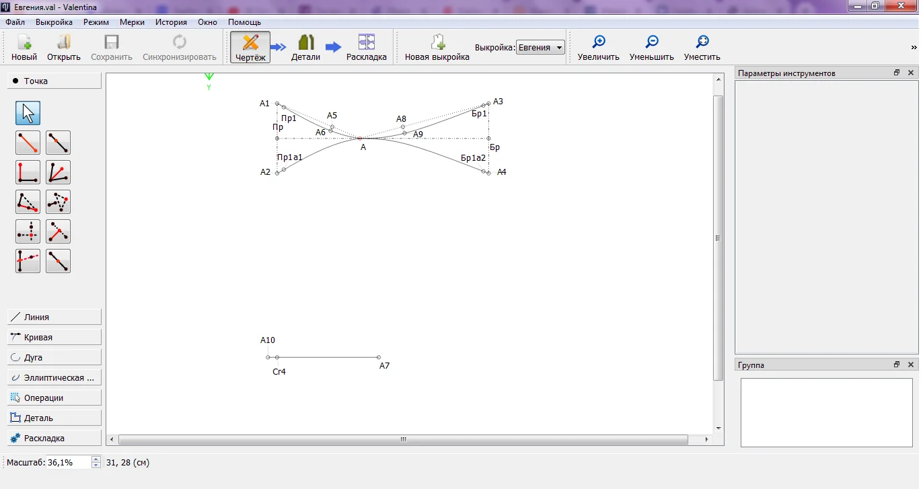Activate the dashed crosshair intersection point tool

pyautogui.click(x=28, y=231)
